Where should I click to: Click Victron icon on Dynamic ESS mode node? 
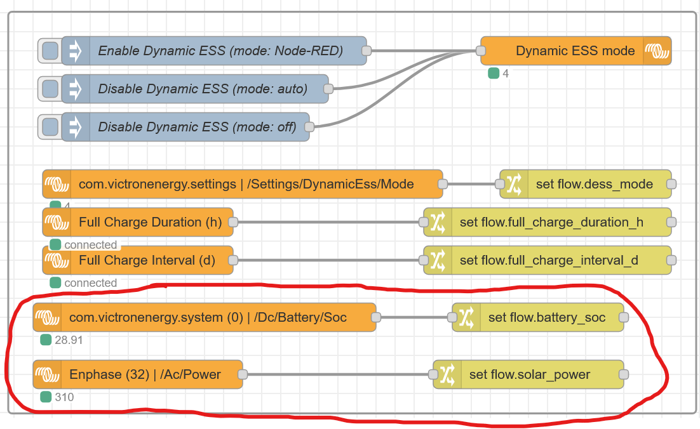pyautogui.click(x=657, y=51)
